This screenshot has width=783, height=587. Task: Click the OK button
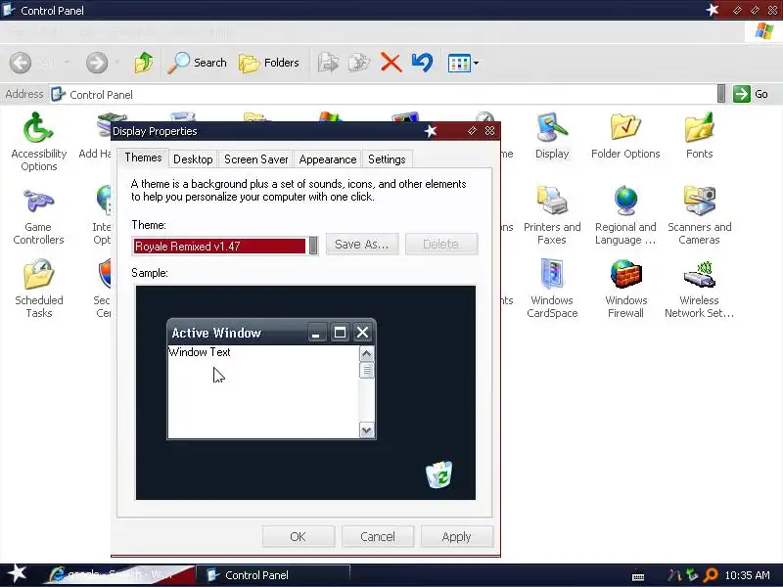[299, 536]
